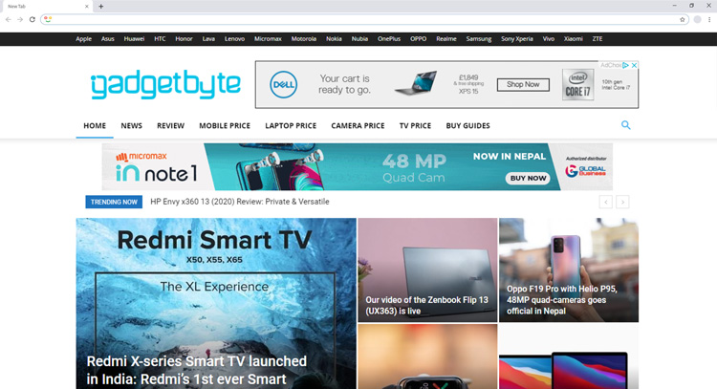The image size is (717, 389).
Task: Open the OnePlus brand link
Action: point(389,39)
